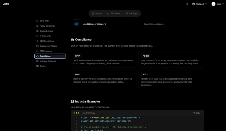The height and width of the screenshot is (131, 226).
Task: Click the HIPAA card description text
Action: [103, 62]
